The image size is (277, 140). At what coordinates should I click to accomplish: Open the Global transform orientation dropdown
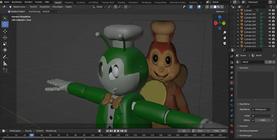[99, 7]
